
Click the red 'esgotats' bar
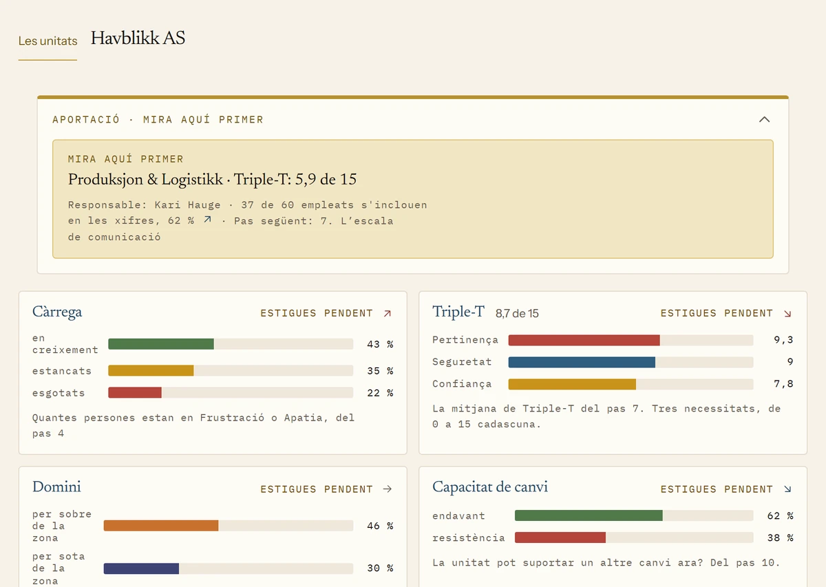135,393
